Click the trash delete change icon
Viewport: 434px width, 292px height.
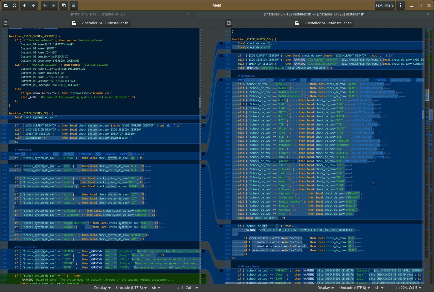pos(74,5)
